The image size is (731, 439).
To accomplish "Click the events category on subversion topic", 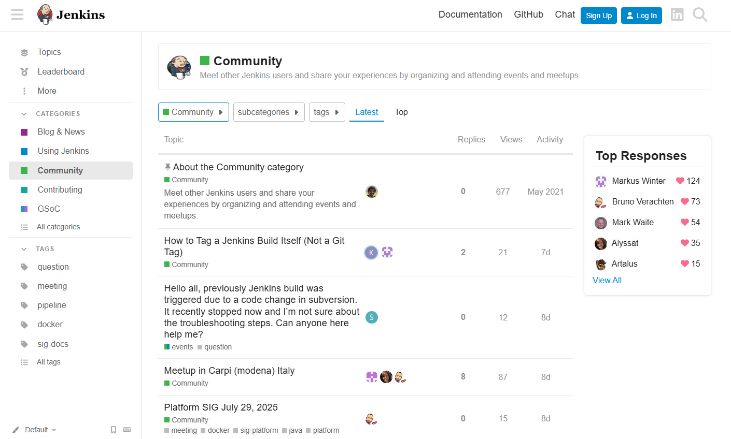I will 179,347.
